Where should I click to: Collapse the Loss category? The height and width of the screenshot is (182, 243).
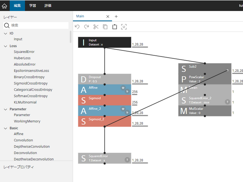click(x=5, y=46)
